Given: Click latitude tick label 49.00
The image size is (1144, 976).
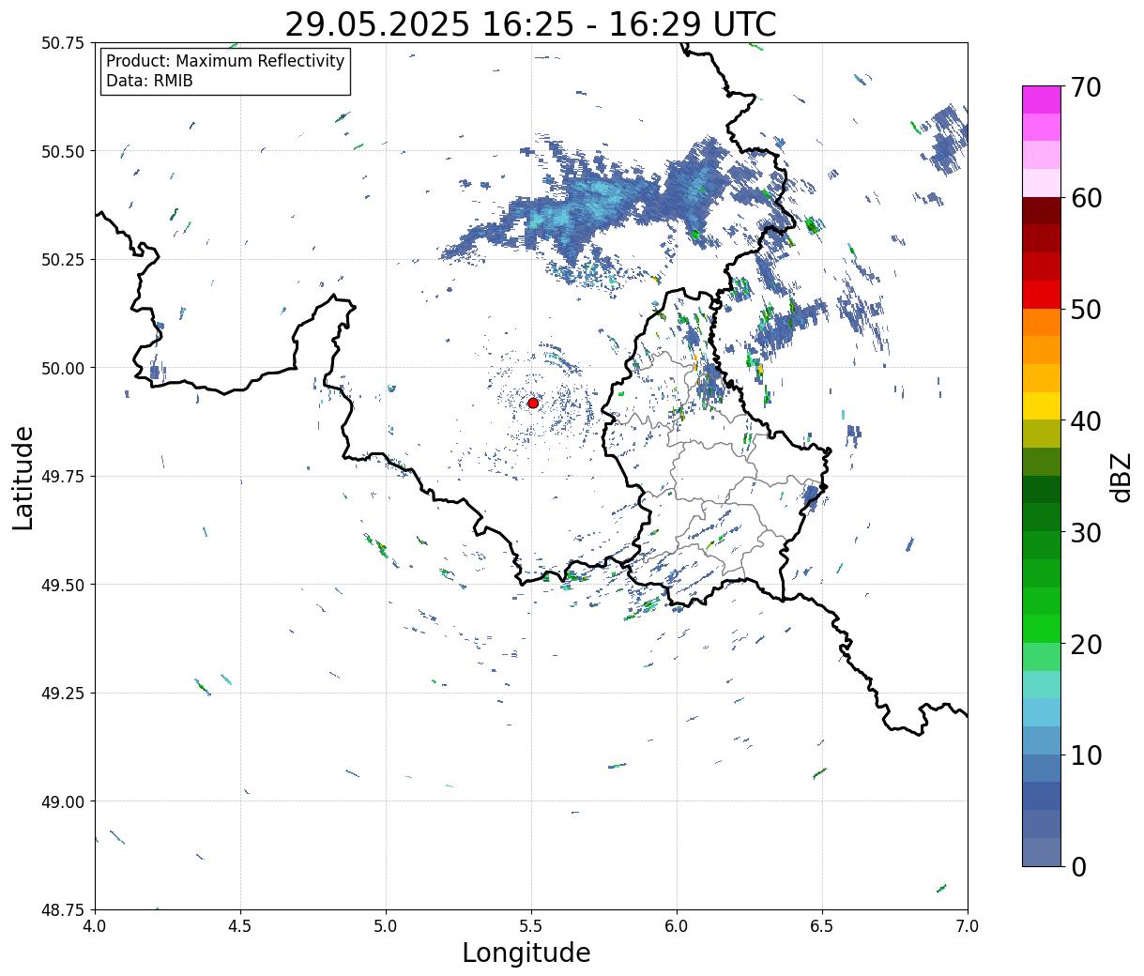Looking at the screenshot, I should pyautogui.click(x=62, y=801).
